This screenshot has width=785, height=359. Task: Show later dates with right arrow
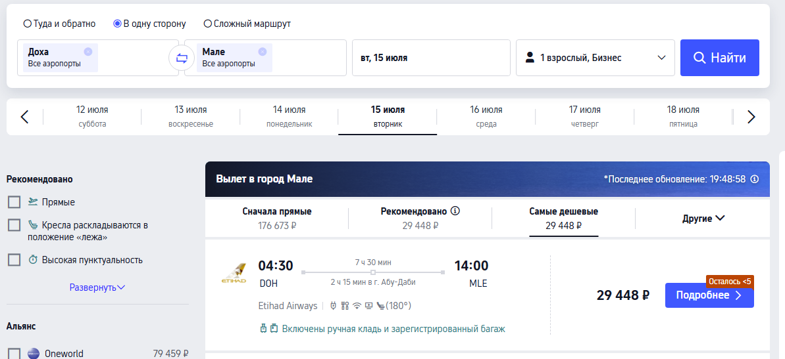[x=751, y=117]
